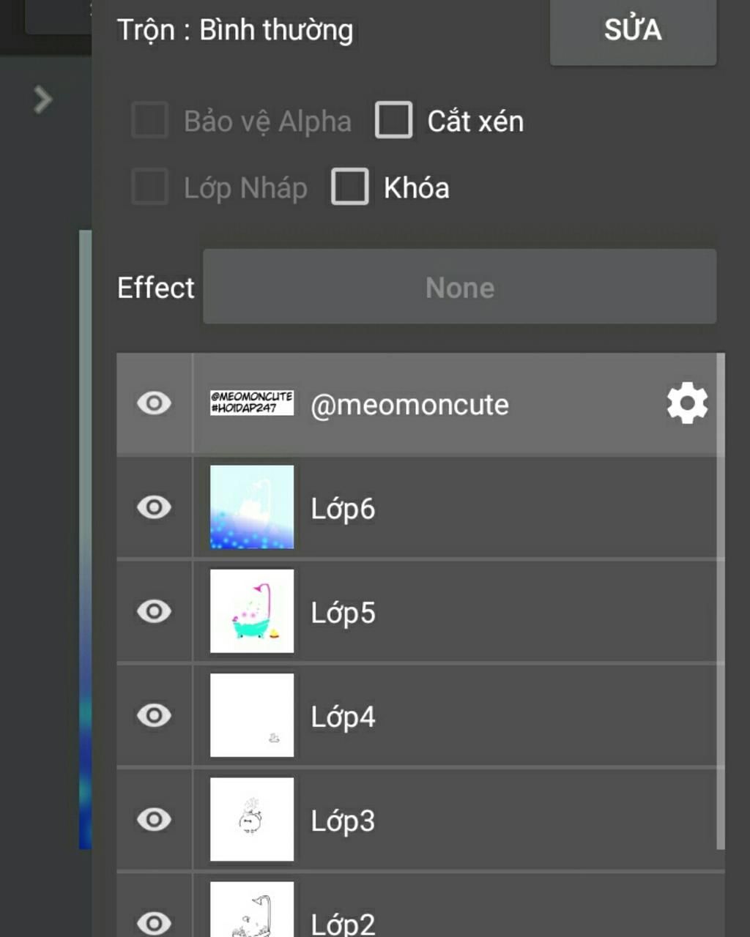Image resolution: width=750 pixels, height=937 pixels.
Task: Check the Bảo vệ Alpha option
Action: click(149, 120)
